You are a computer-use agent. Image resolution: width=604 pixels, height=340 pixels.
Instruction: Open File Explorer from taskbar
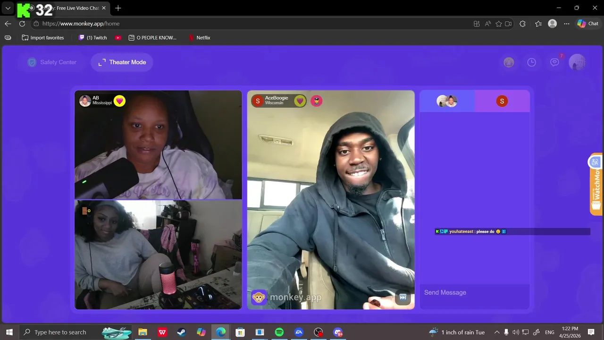point(143,332)
